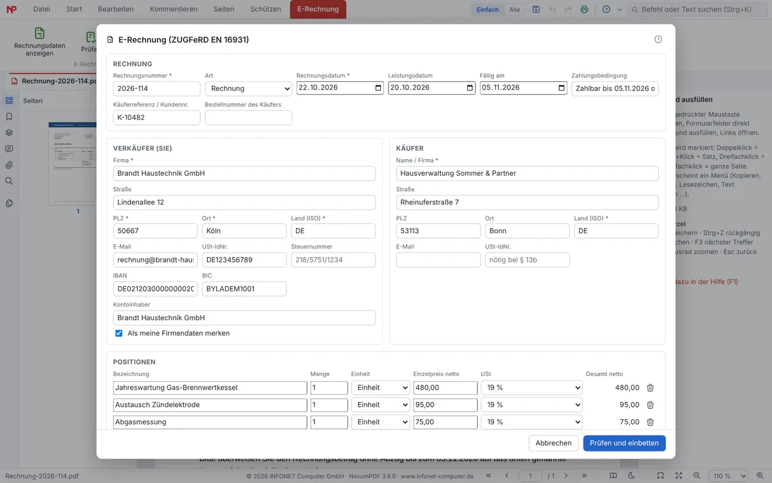Image resolution: width=772 pixels, height=483 pixels.
Task: Switch ribbon mode to Alle
Action: coord(515,10)
